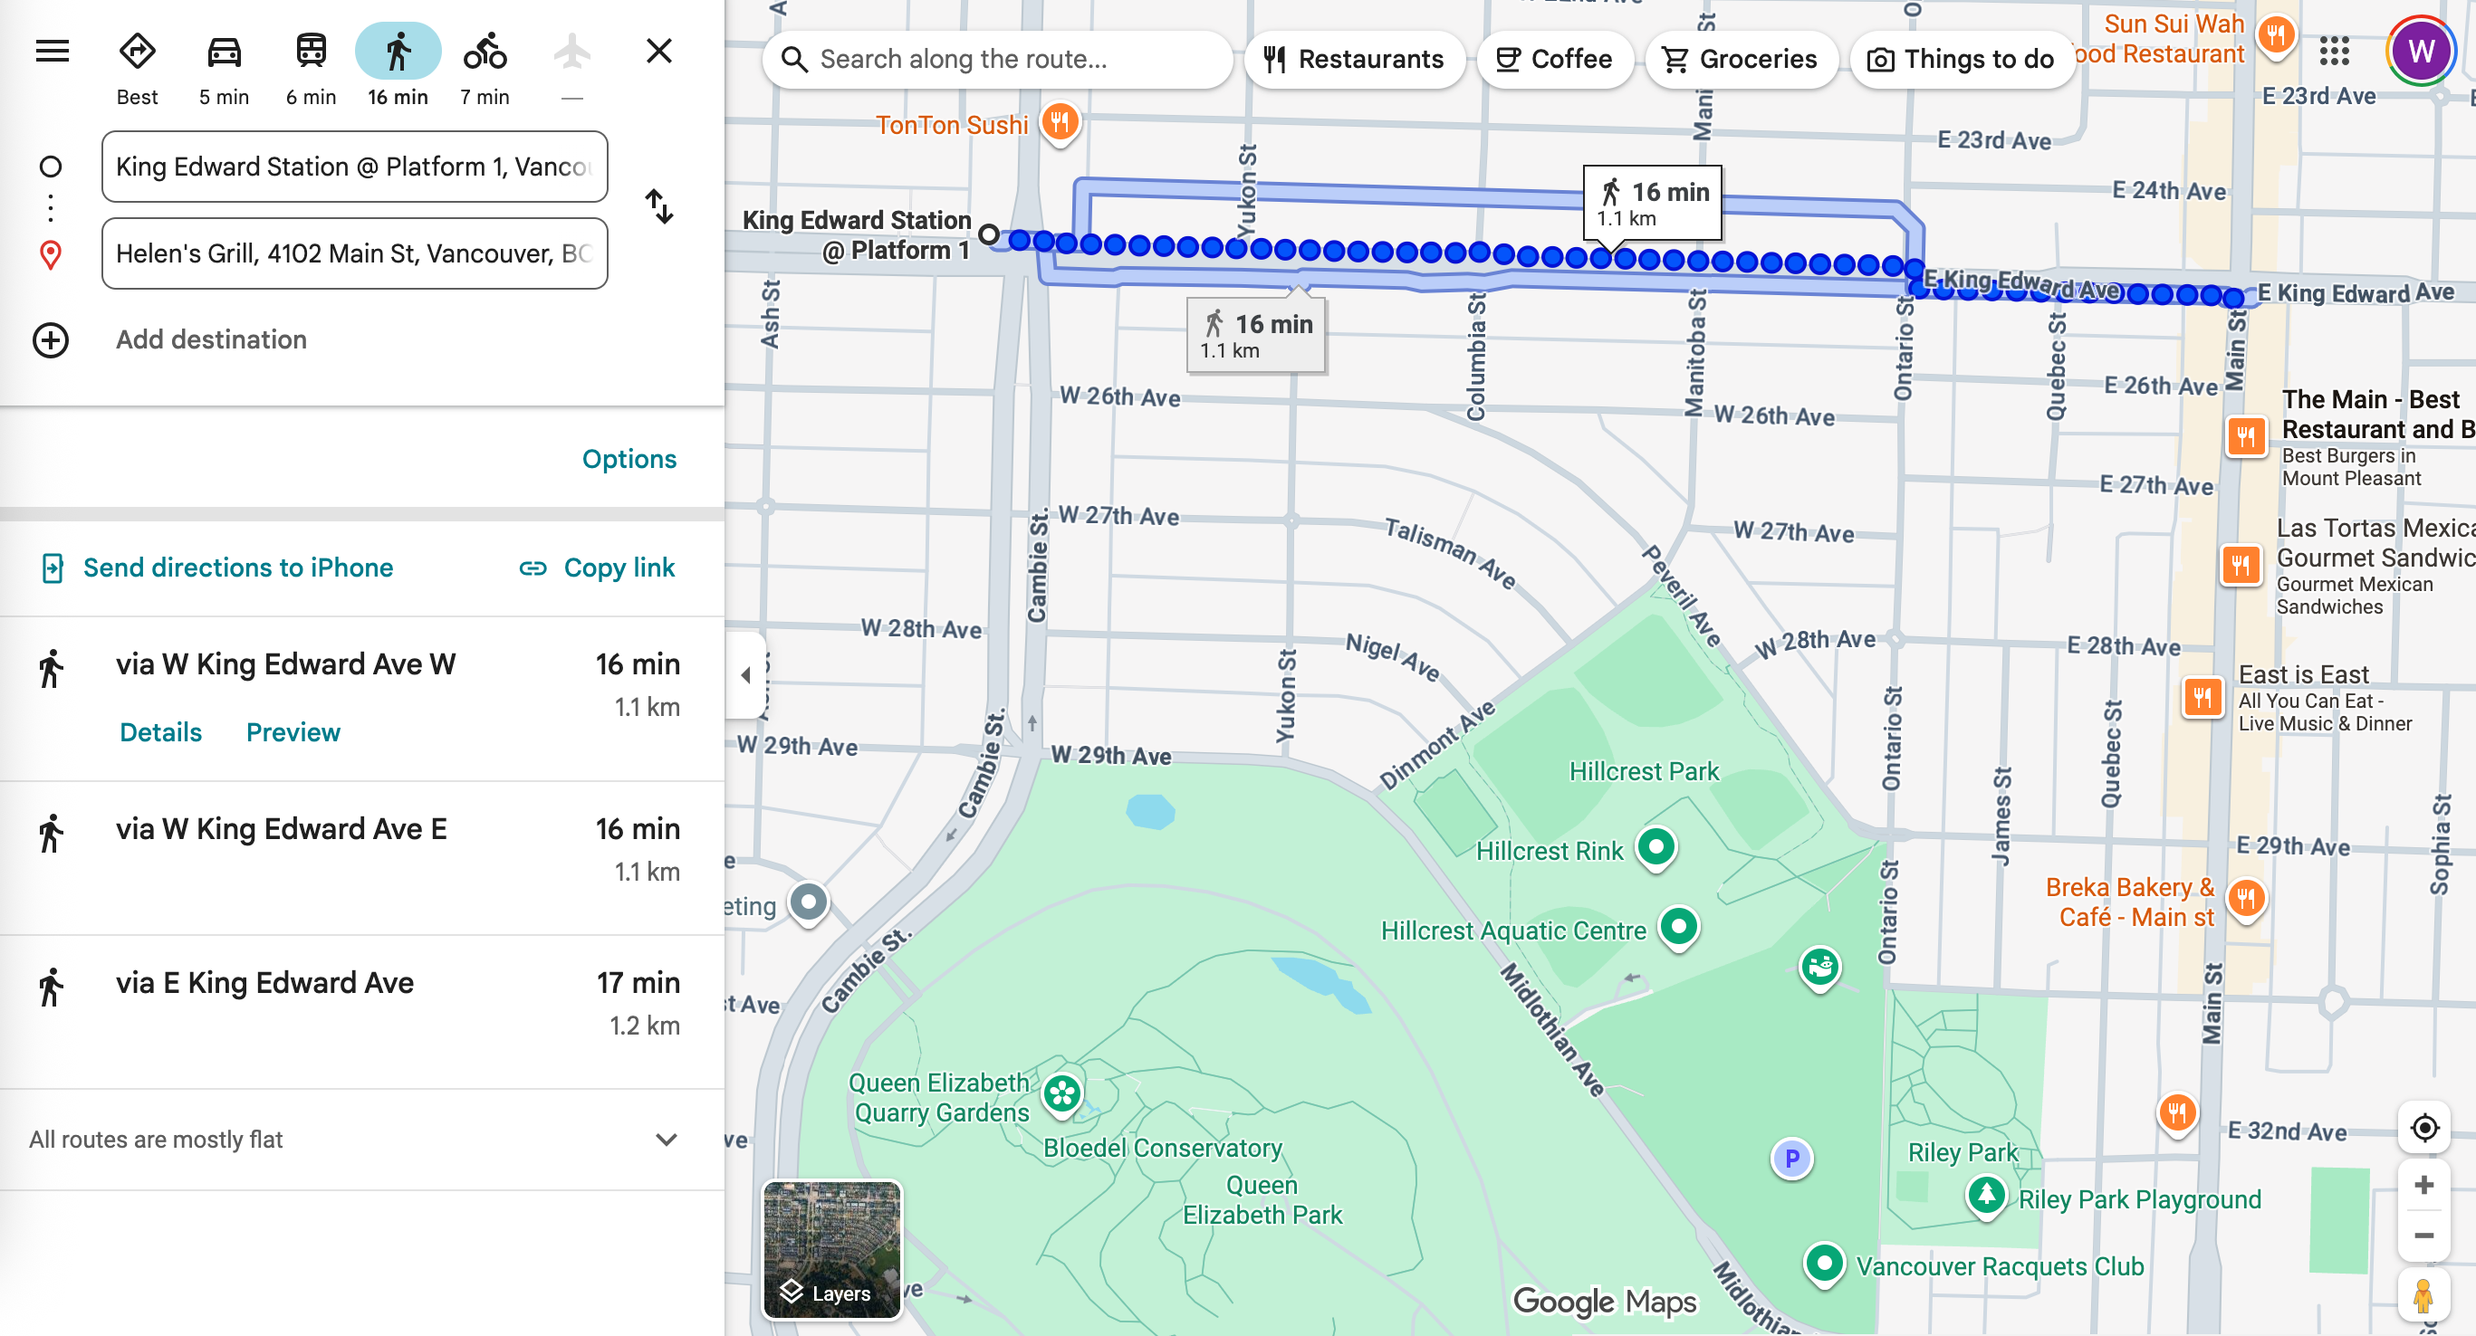Open the Layers thumbnail
Screen dimensions: 2476x1336
click(831, 1248)
